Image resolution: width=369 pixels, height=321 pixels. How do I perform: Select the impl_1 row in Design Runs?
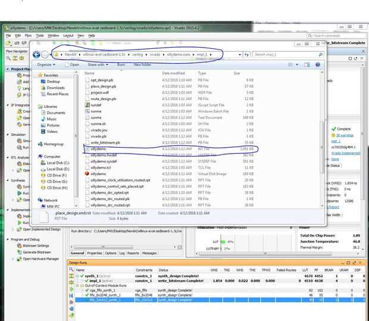pyautogui.click(x=221, y=281)
